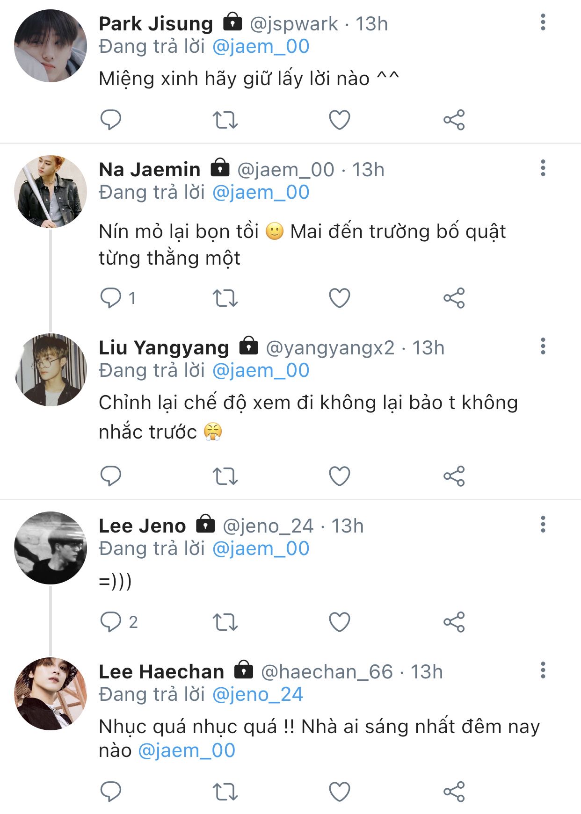
Task: Tap @jaem_00 mention in Haechan's tweet text
Action: [x=186, y=750]
